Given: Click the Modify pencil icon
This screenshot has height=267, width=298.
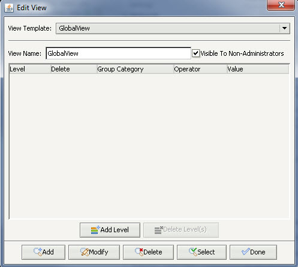Looking at the screenshot, I should [85, 252].
